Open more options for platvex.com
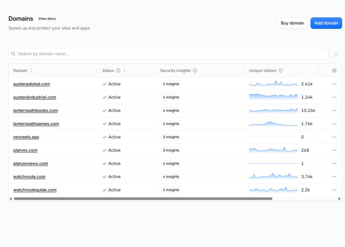Screen dimensions: 345x247 [x=334, y=150]
